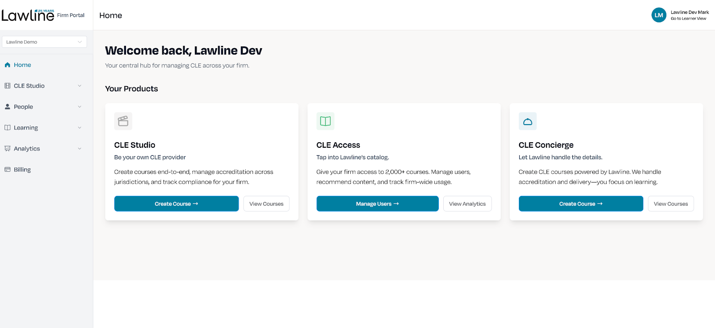This screenshot has width=715, height=328.
Task: Click the Lawline logo in header
Action: click(x=28, y=15)
